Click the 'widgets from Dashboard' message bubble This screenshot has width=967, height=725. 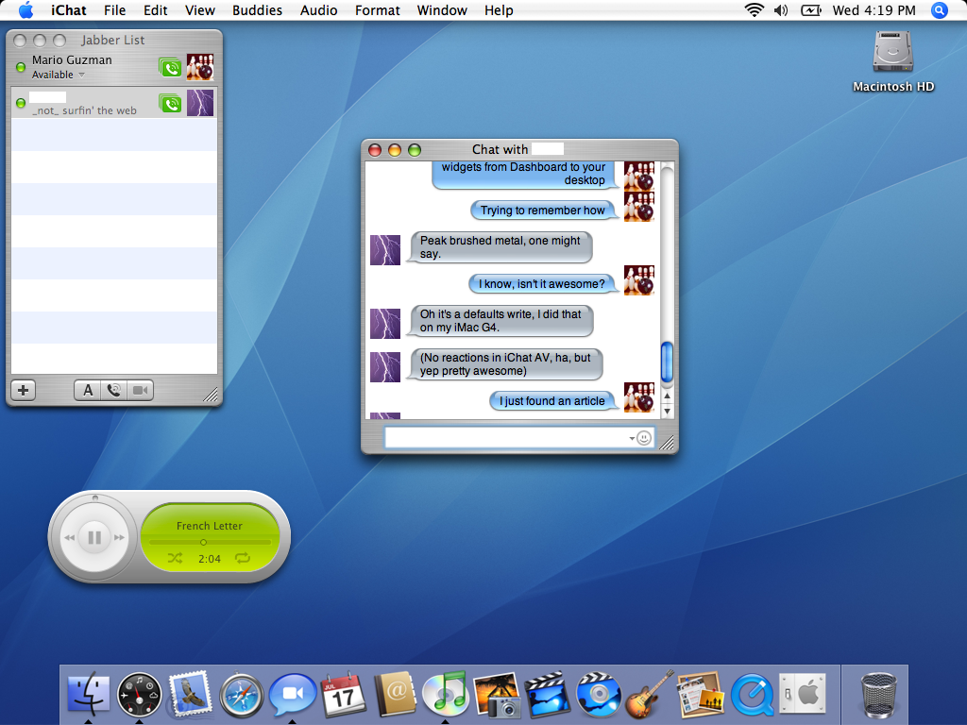click(x=523, y=174)
